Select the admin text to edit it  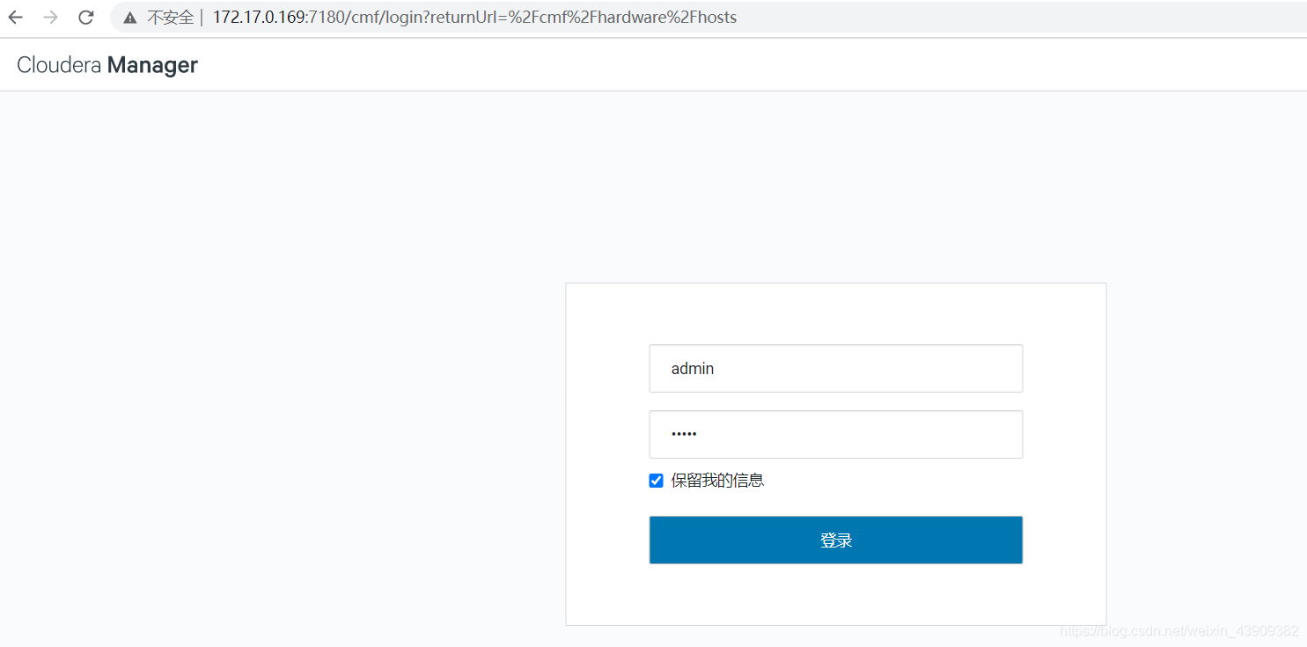(692, 368)
